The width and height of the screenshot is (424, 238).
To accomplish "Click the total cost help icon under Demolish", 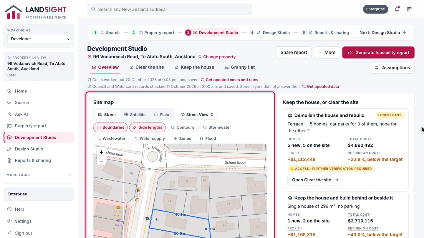I will 371,139.
